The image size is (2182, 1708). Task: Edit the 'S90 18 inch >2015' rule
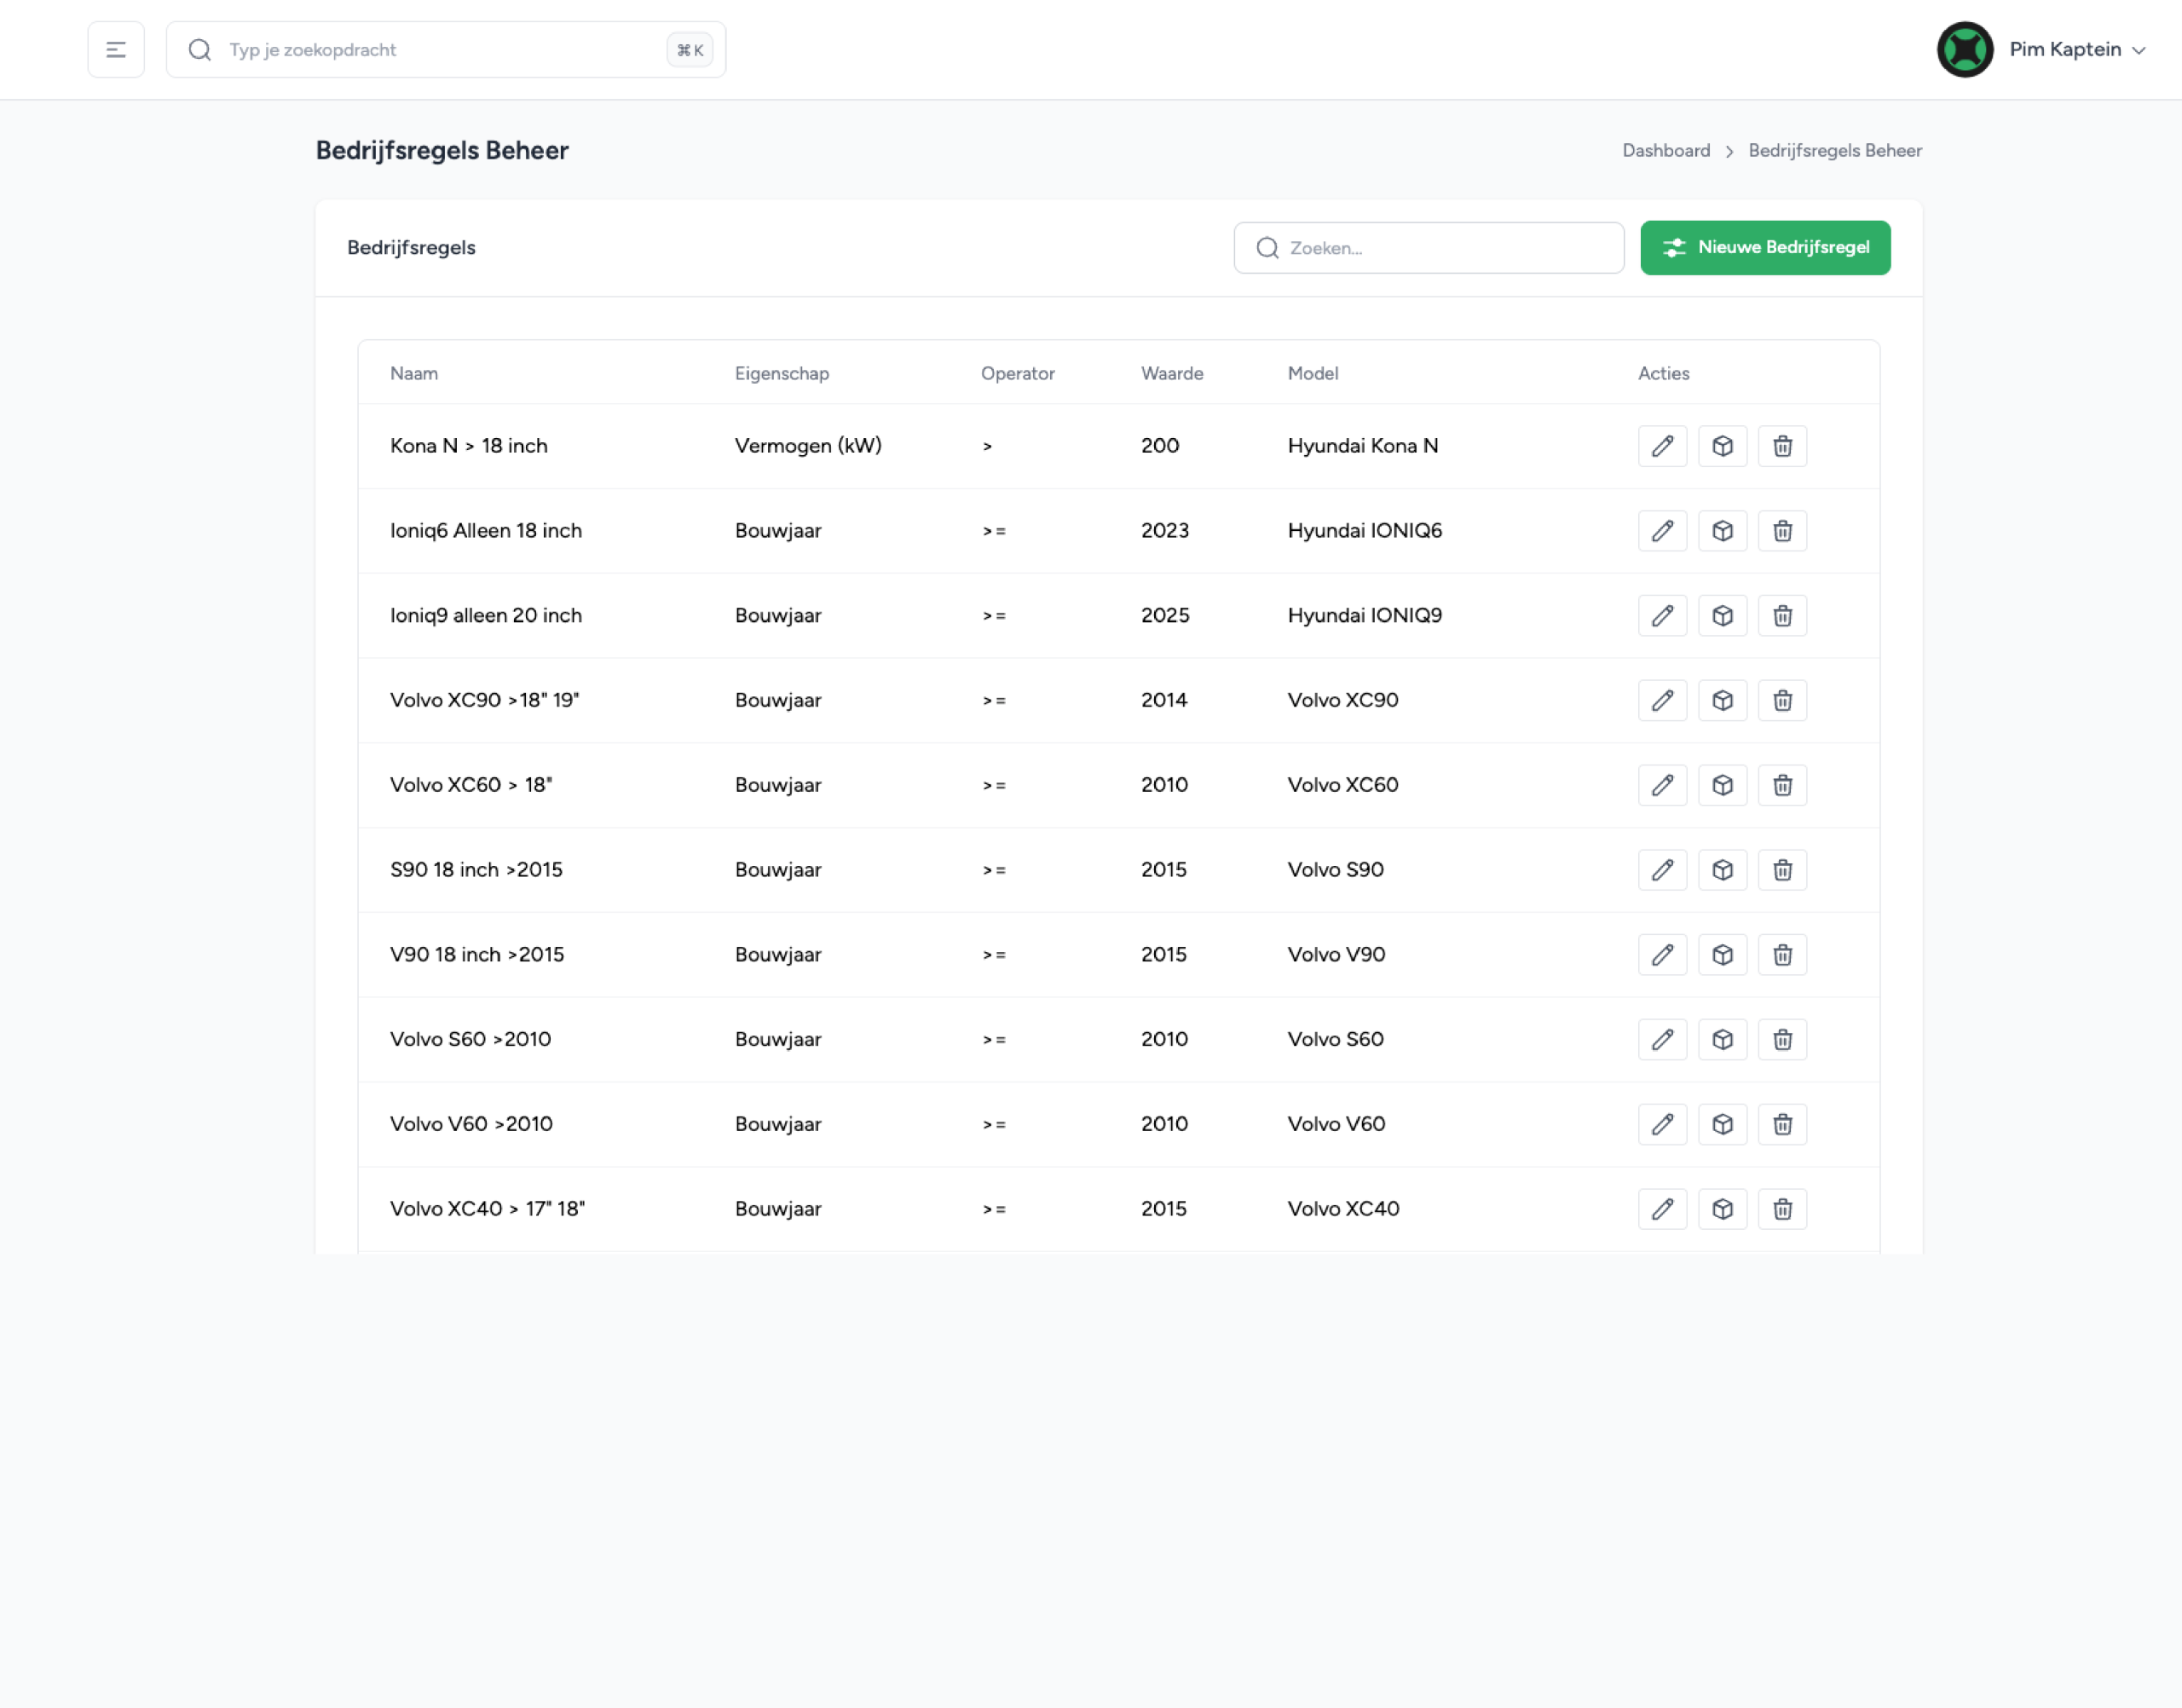coord(1662,870)
